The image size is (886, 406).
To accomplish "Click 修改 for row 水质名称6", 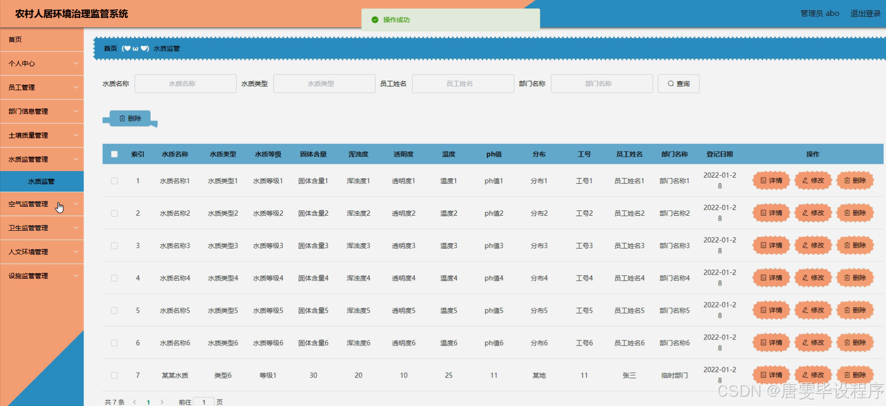I will point(813,342).
